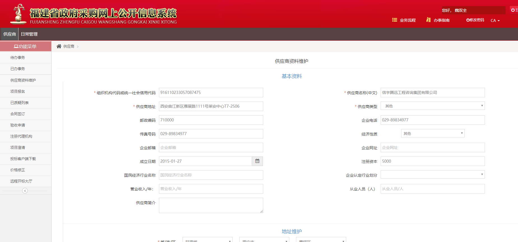Collapse the sidebar with the double-arrow icon
Viewport: 518px width, 242px height.
pos(25,191)
